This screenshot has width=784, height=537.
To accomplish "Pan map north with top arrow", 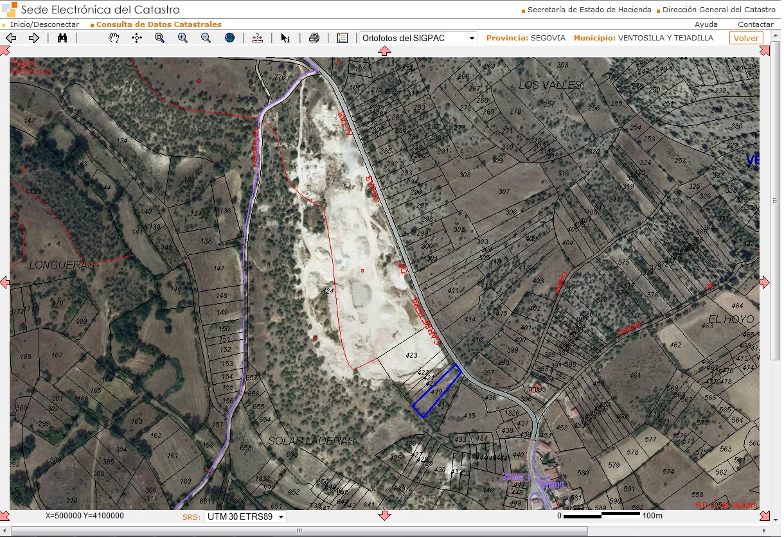I will [384, 51].
